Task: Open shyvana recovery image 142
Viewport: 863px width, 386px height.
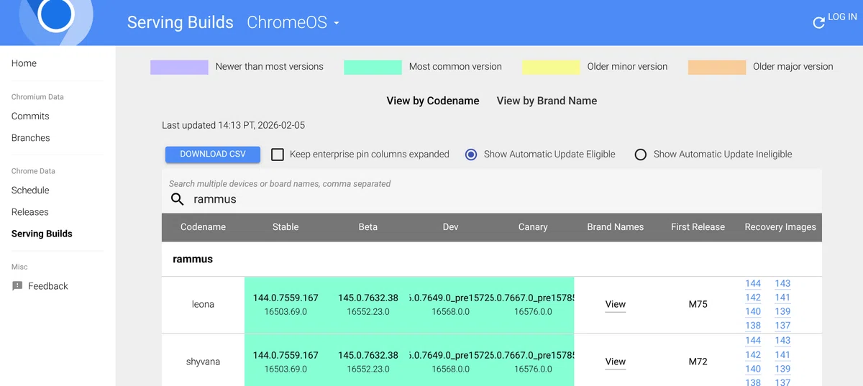Action: (x=753, y=354)
